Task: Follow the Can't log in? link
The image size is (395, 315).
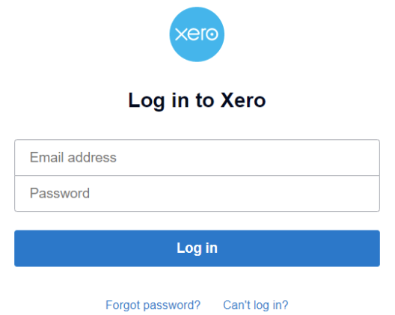Action: tap(255, 305)
